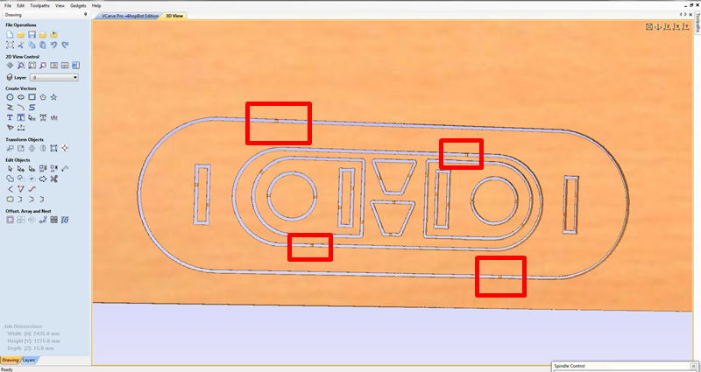This screenshot has width=701, height=372.
Task: Draw an ellipse vector
Action: 20,97
